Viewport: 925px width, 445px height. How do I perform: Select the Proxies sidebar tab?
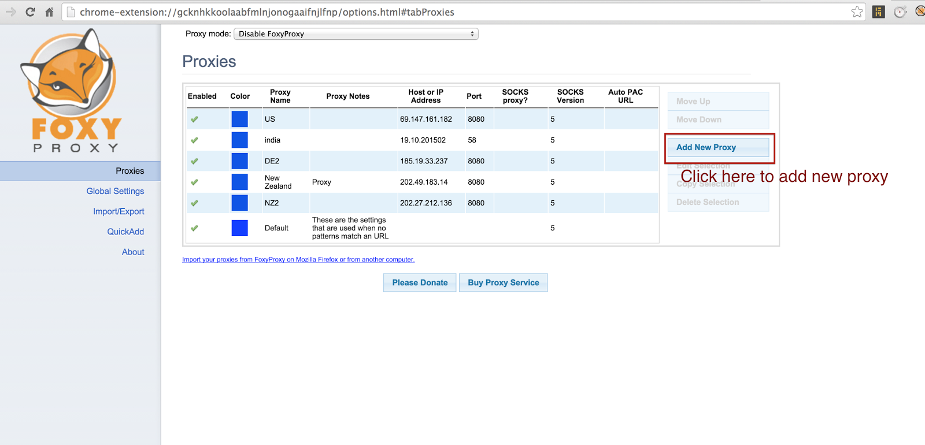click(80, 171)
